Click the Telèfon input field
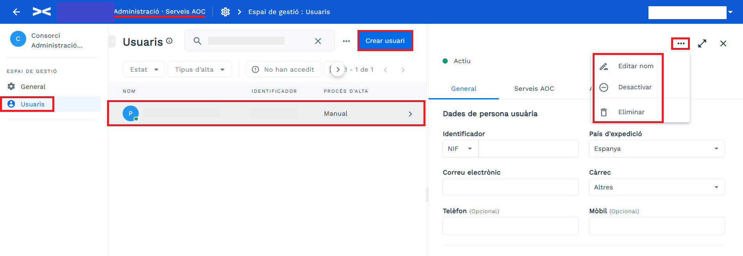The image size is (743, 256). click(510, 226)
